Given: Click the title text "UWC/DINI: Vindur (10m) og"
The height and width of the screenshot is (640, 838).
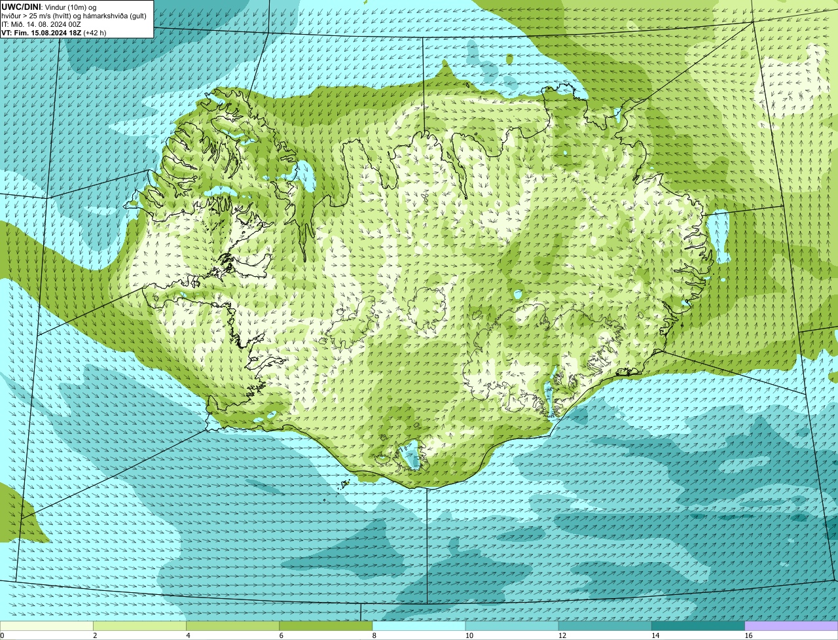Looking at the screenshot, I should [x=50, y=7].
